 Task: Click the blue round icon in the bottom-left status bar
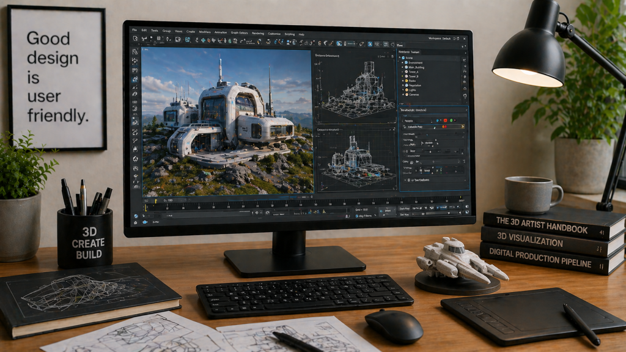click(x=135, y=215)
